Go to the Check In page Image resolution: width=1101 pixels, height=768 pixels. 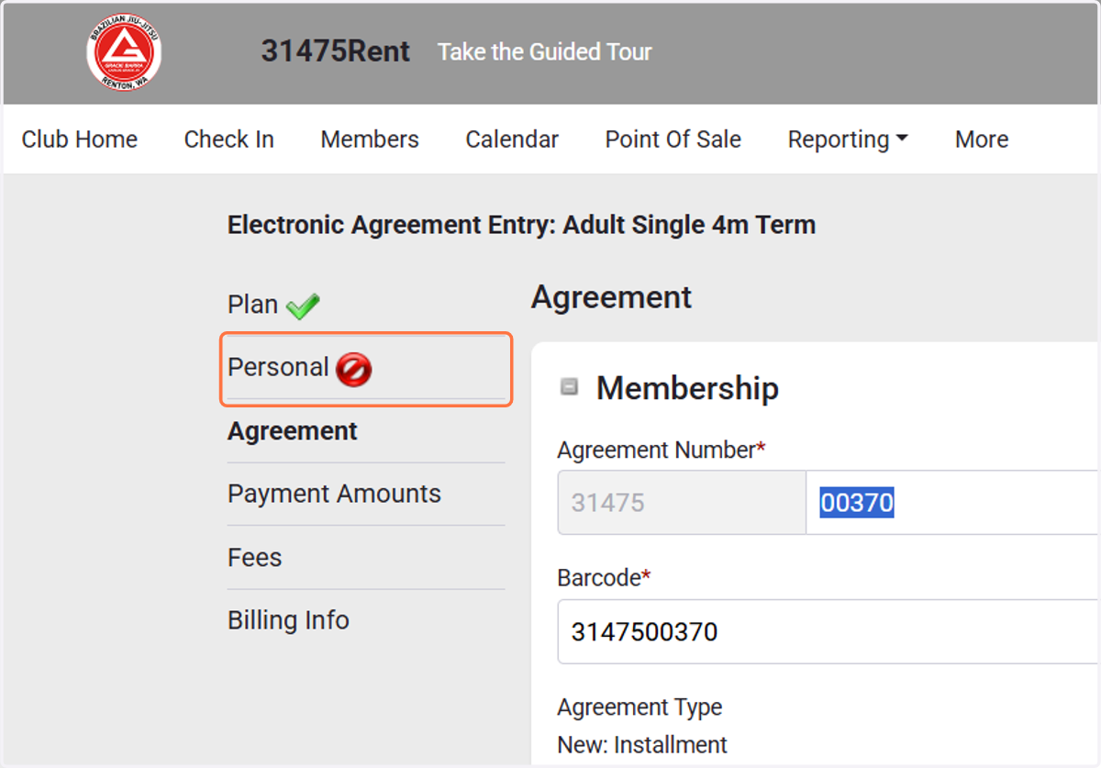point(228,139)
